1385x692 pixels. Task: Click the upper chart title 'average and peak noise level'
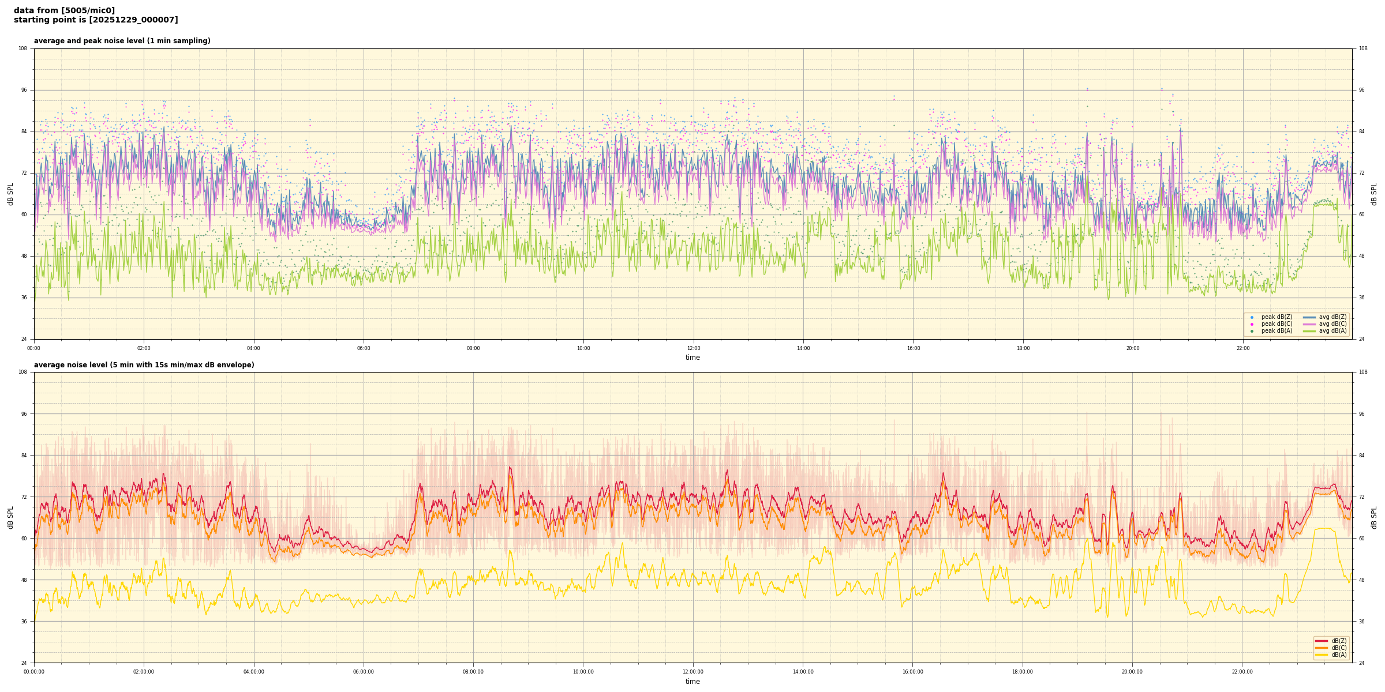click(122, 41)
